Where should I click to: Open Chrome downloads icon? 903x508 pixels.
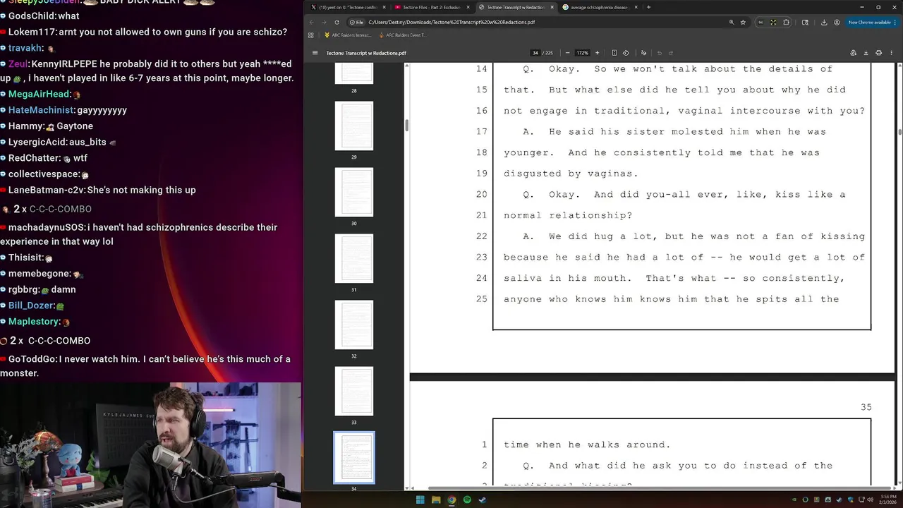824,22
